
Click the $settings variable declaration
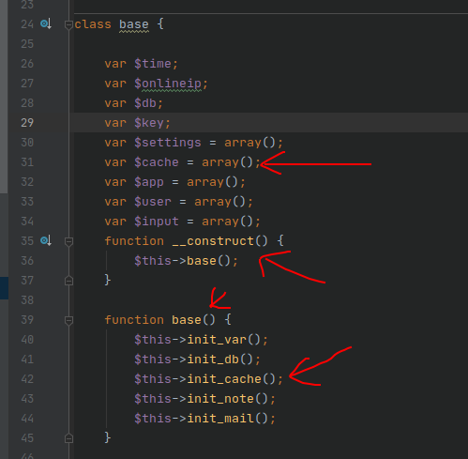pos(168,143)
